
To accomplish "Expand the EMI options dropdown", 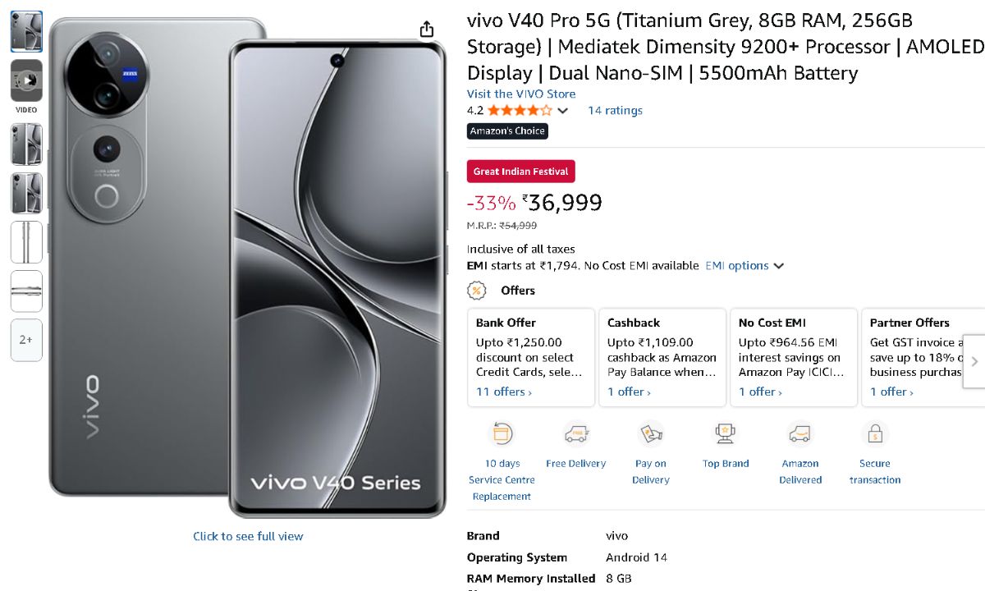I will tap(744, 266).
